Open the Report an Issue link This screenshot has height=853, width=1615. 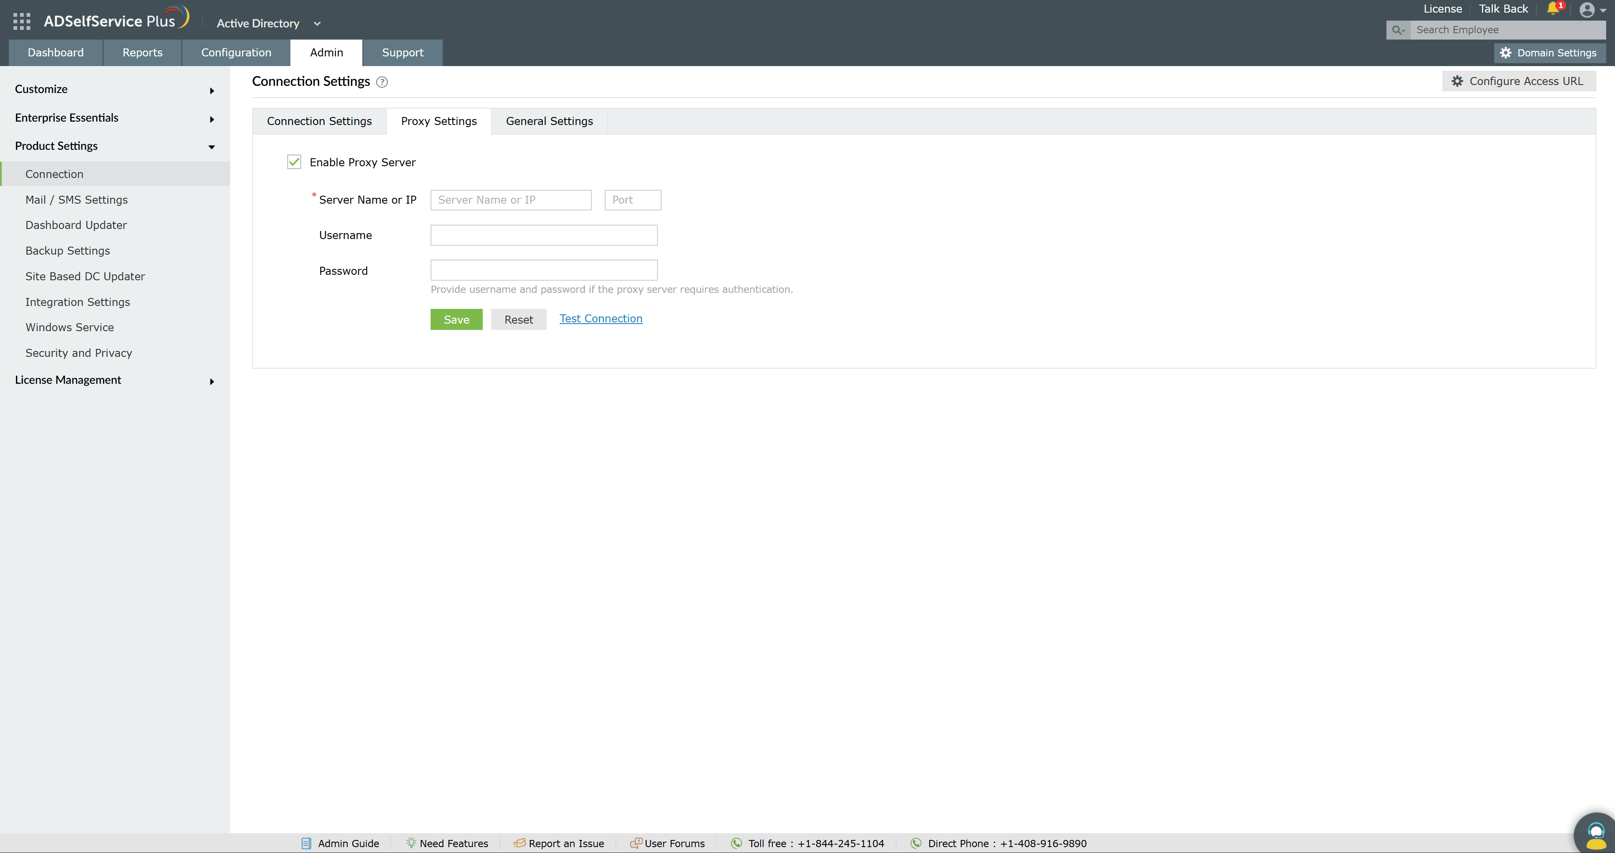[x=566, y=844]
